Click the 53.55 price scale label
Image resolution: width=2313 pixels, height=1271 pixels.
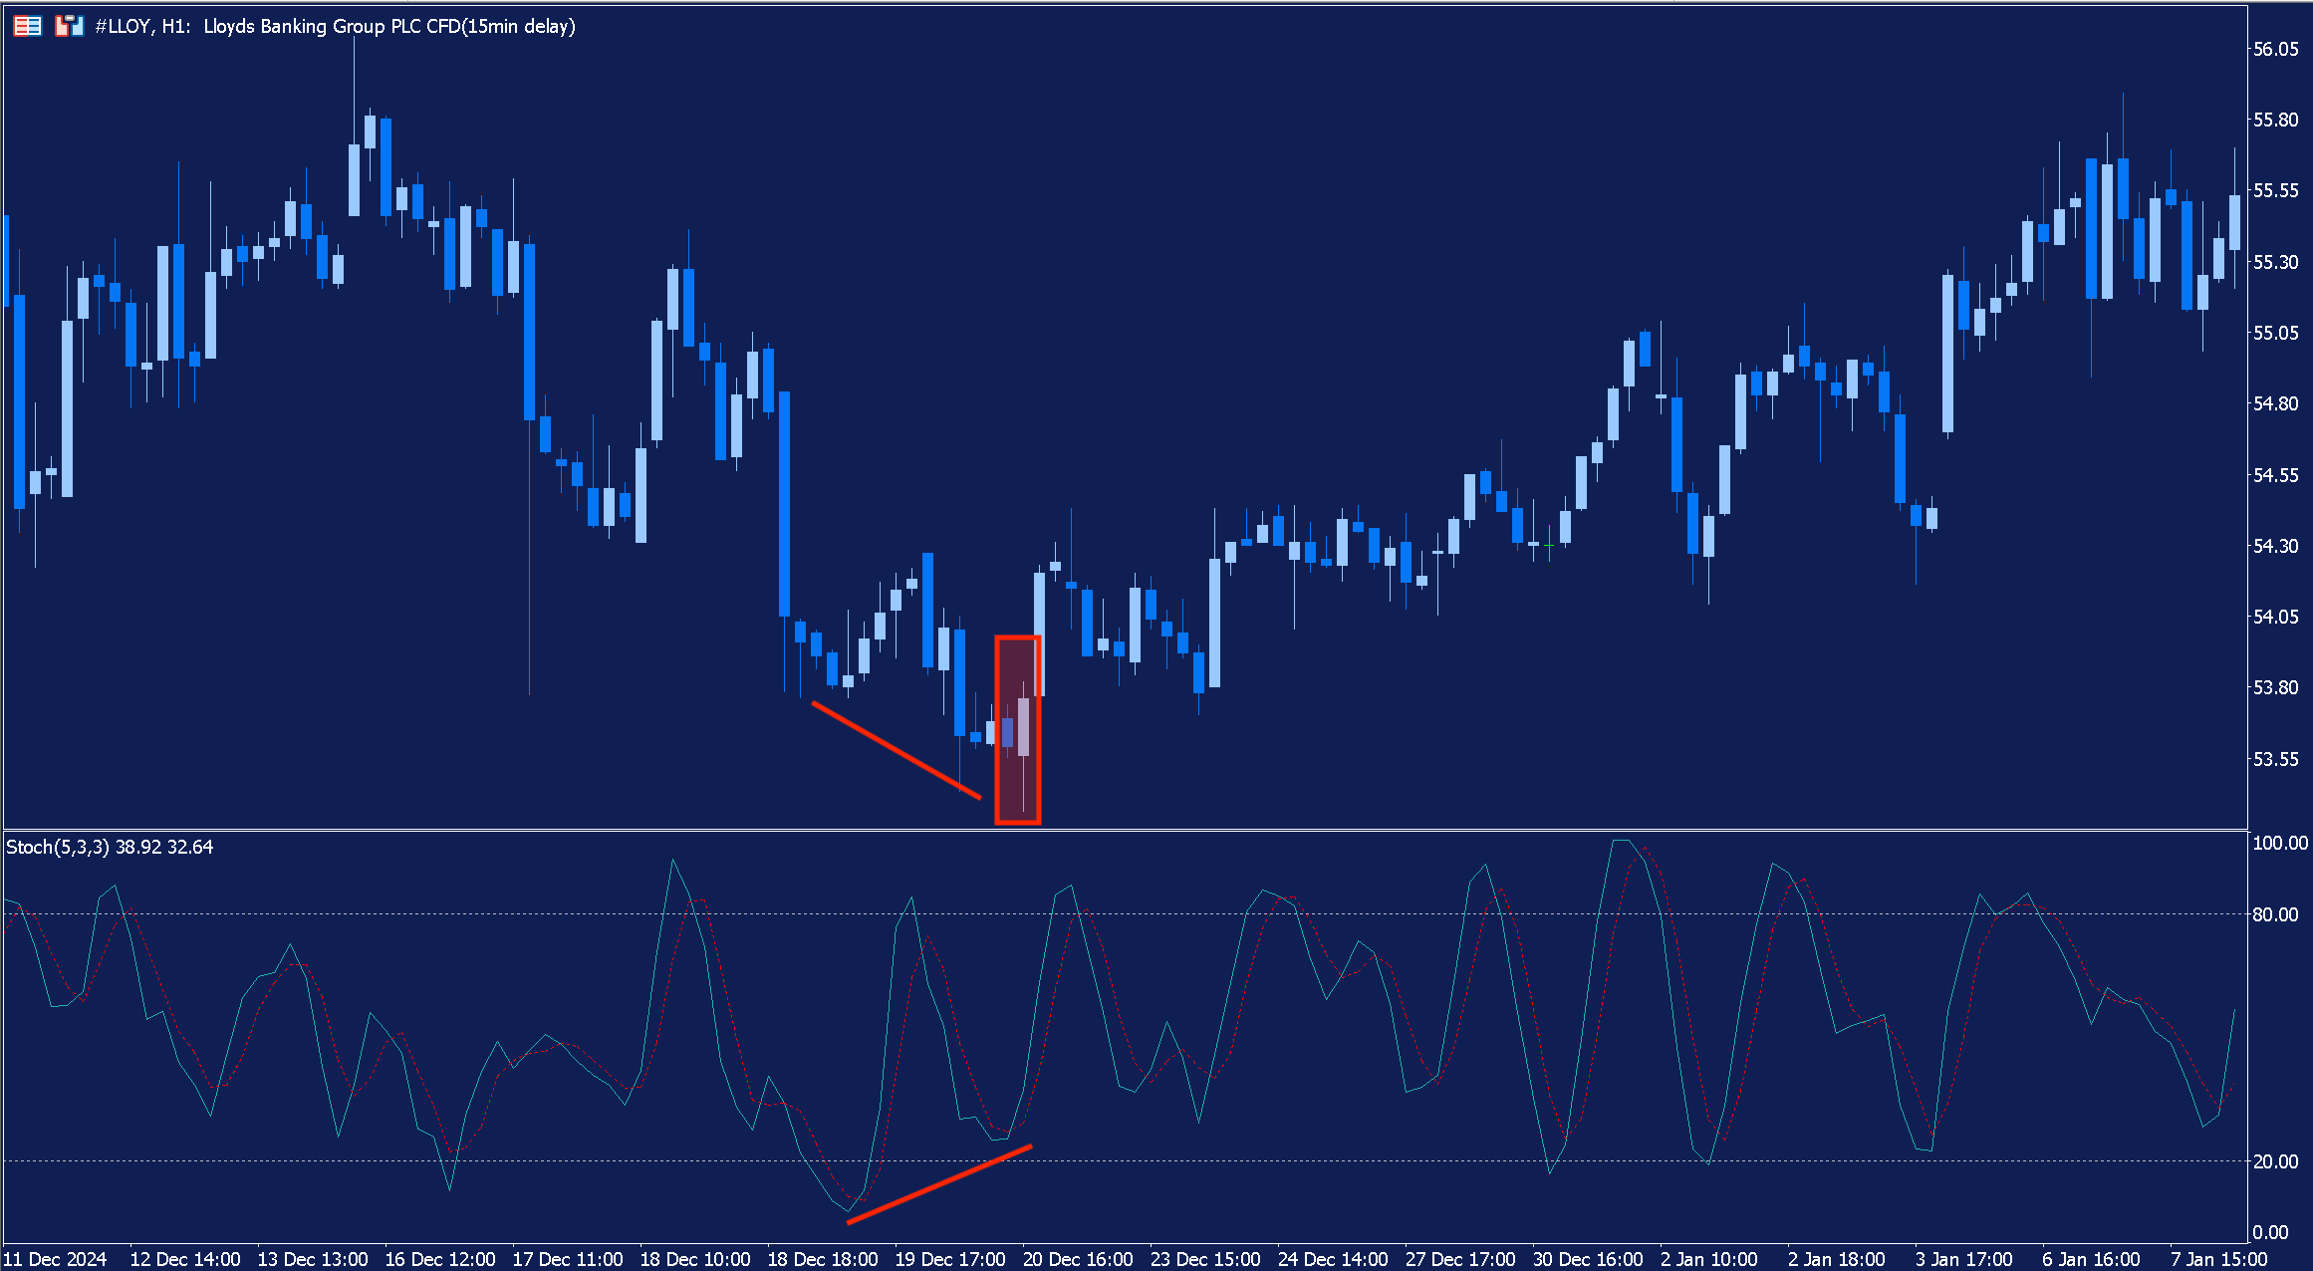tap(2276, 759)
